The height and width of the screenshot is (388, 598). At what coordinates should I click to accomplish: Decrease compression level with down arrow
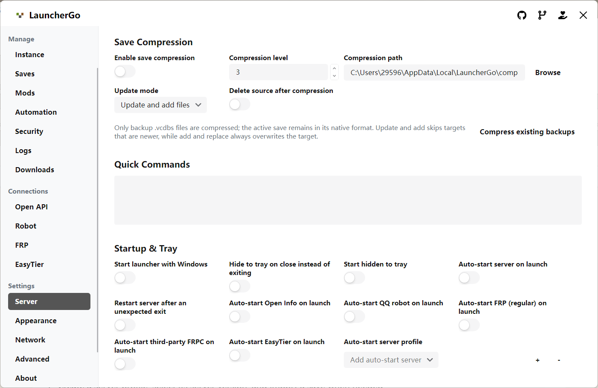(334, 76)
